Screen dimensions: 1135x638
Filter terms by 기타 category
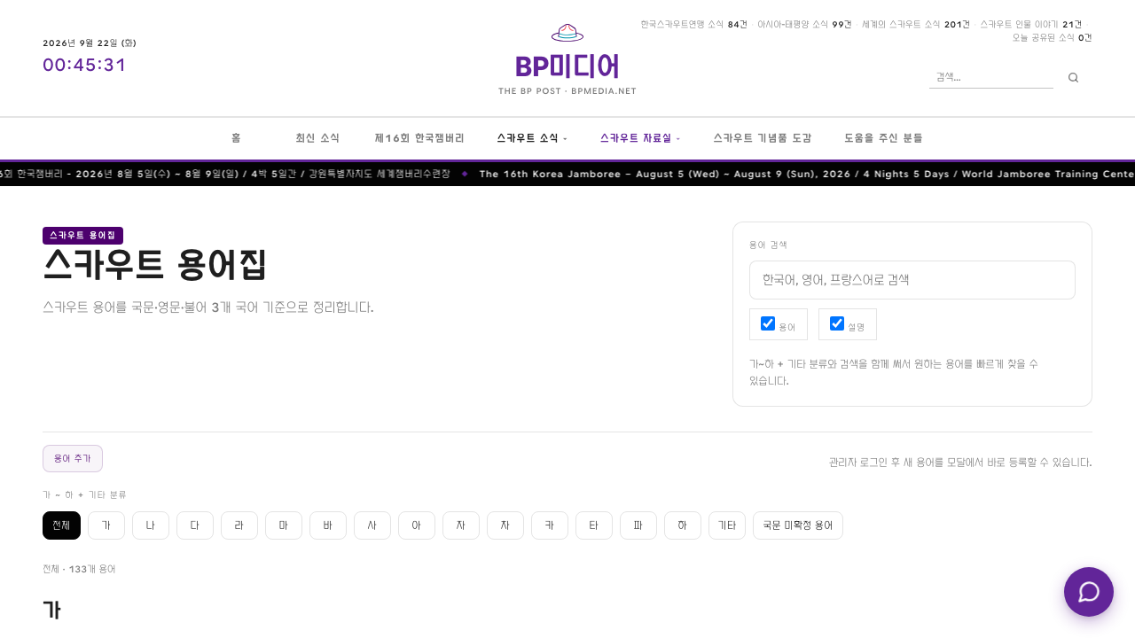point(727,525)
